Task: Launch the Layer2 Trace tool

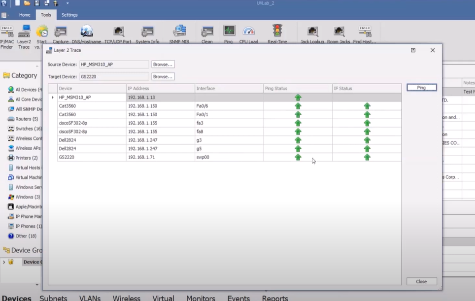Action: (x=24, y=37)
